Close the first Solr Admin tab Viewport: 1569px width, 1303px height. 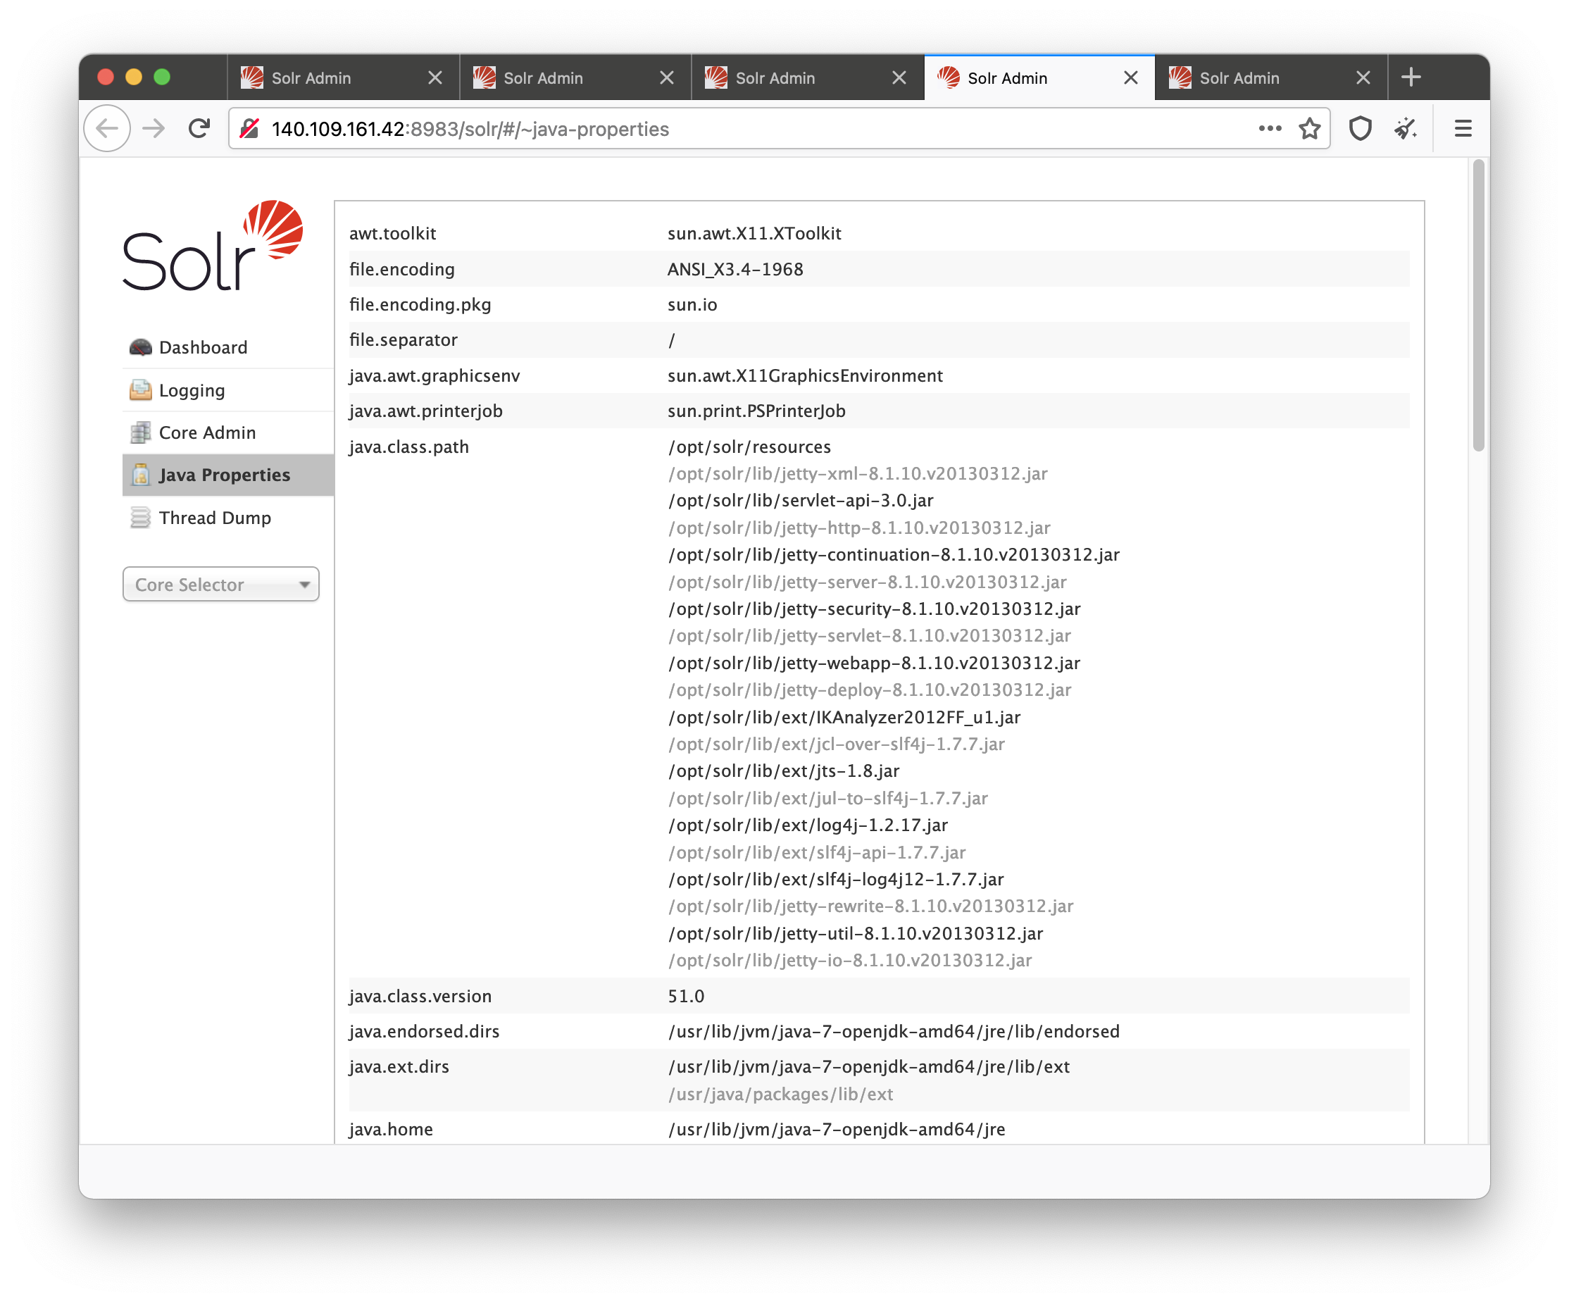(435, 77)
